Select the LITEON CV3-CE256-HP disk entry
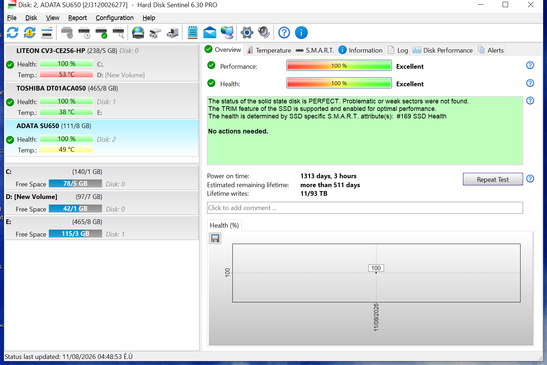 (102, 63)
